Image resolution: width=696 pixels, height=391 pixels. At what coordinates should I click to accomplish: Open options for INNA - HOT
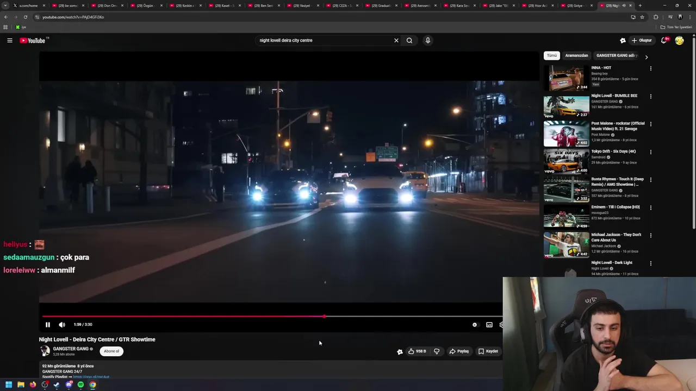point(651,68)
